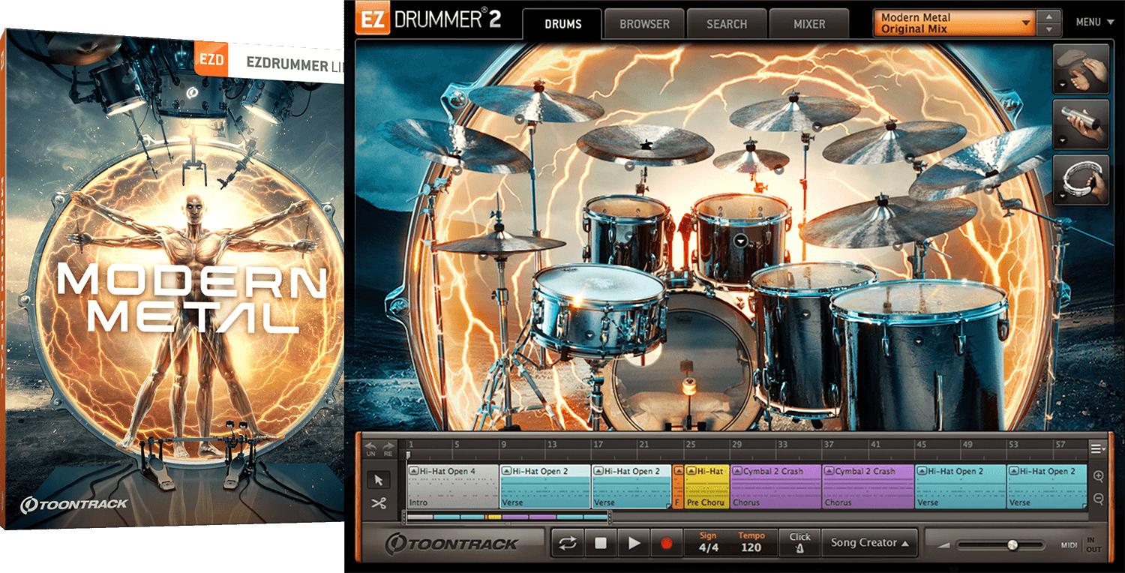Image resolution: width=1125 pixels, height=573 pixels.
Task: Click the undo arrow icon
Action: click(370, 447)
